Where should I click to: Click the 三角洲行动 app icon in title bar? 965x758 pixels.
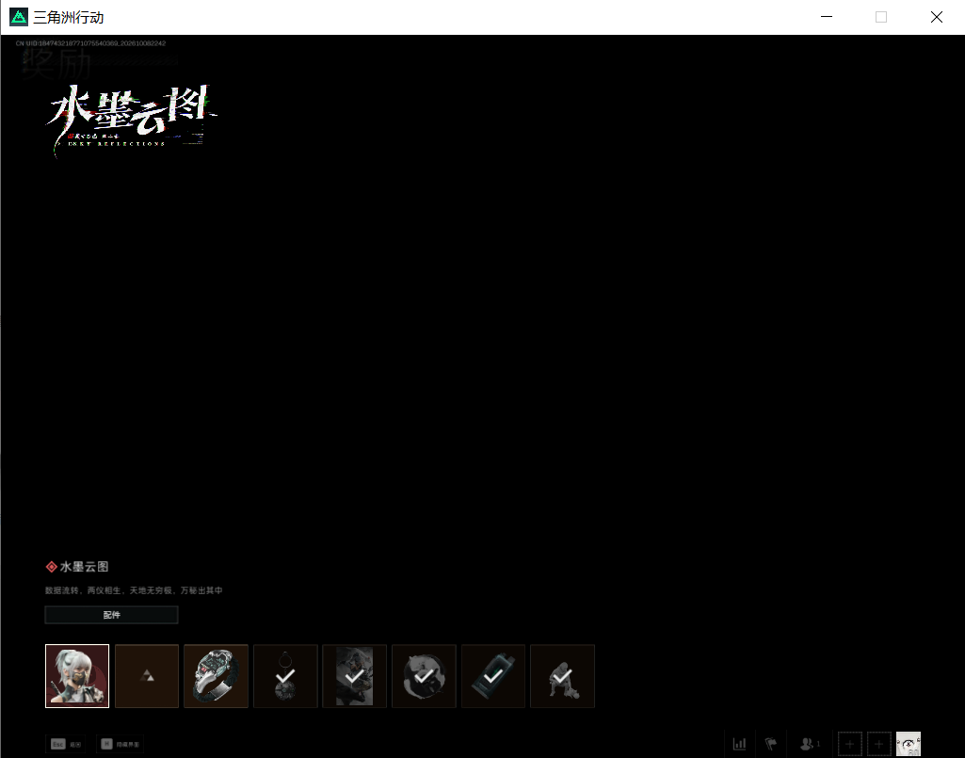click(19, 17)
